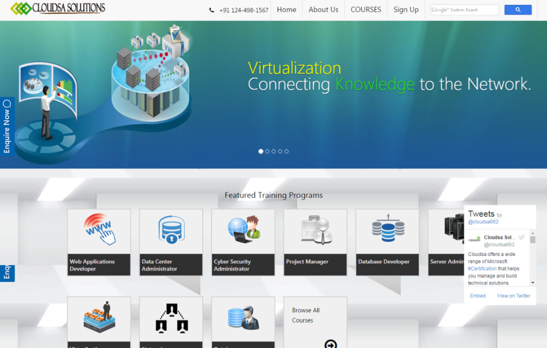The width and height of the screenshot is (547, 348).
Task: Expand the Enquire Now side panel
Action: point(7,126)
